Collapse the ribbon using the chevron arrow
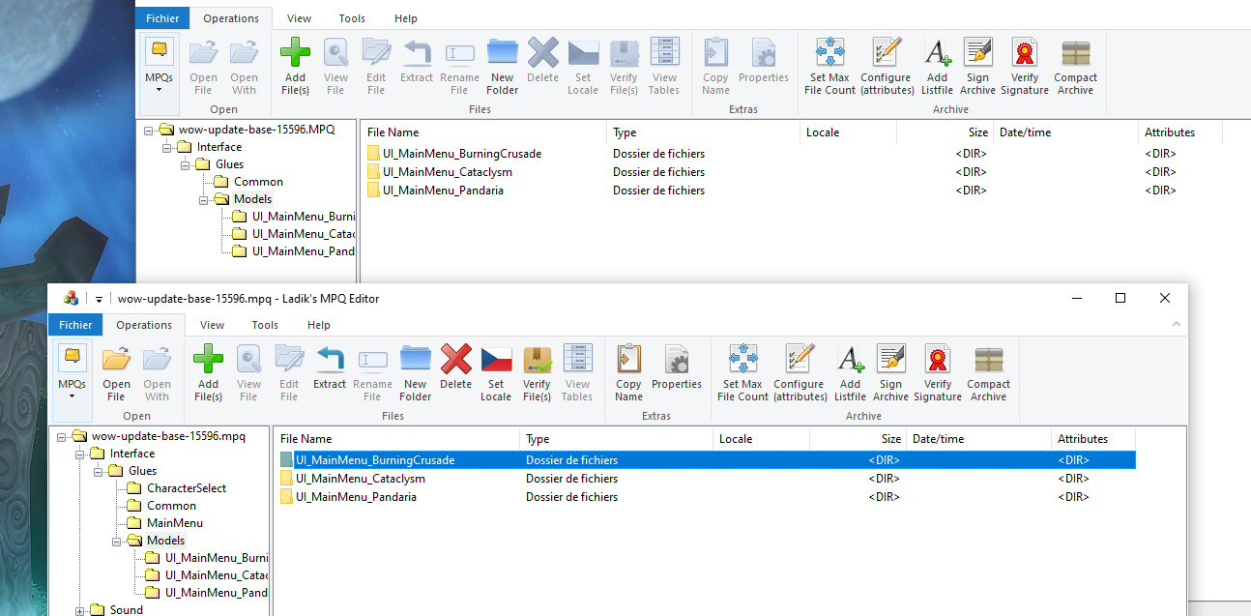Viewport: 1251px width, 616px height. pyautogui.click(x=1176, y=325)
